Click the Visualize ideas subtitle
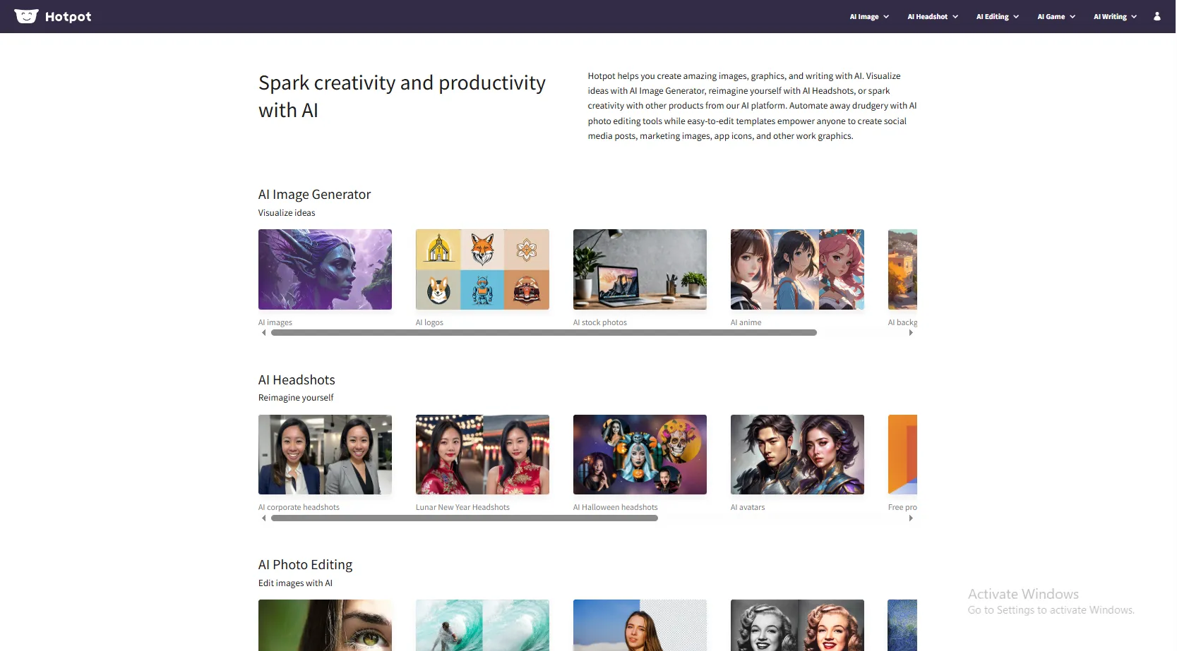 point(287,213)
